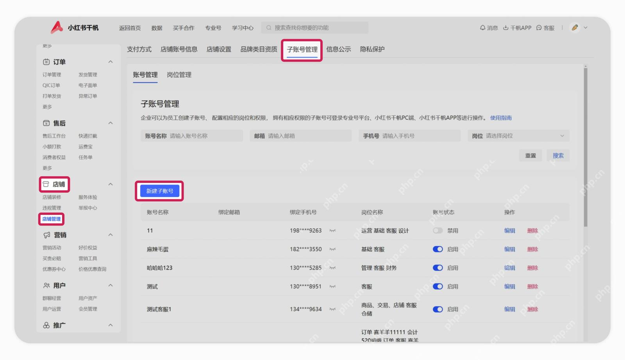Focus the 手机号 input field
The width and height of the screenshot is (625, 360).
410,136
